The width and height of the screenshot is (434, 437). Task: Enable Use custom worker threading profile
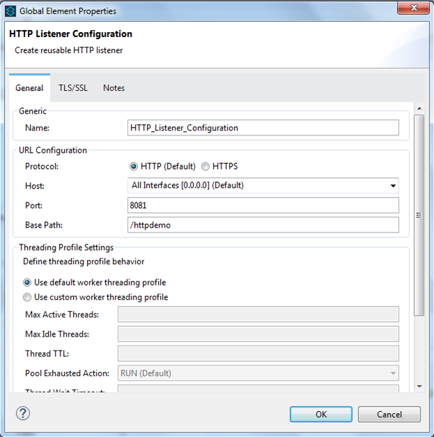pyautogui.click(x=27, y=297)
